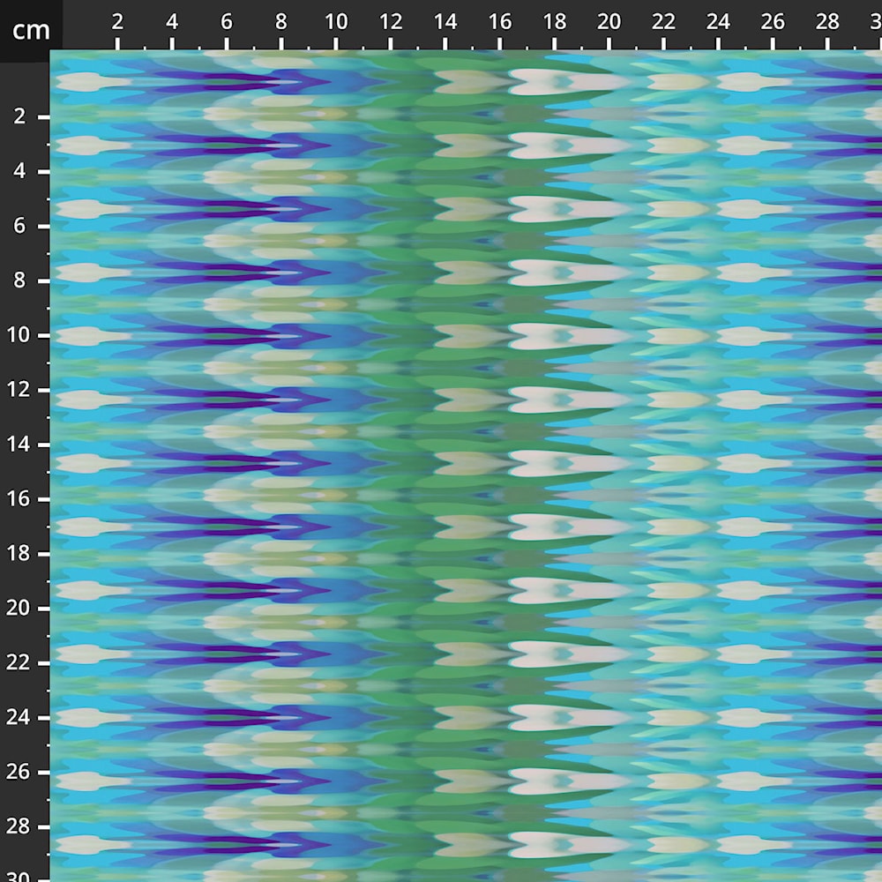Click the 22 mark on left ruler
This screenshot has width=882, height=882.
[20, 663]
